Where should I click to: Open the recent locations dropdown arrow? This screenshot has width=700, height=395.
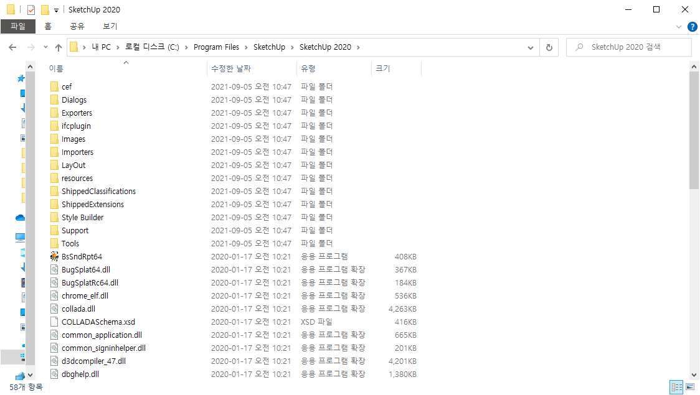[x=45, y=47]
